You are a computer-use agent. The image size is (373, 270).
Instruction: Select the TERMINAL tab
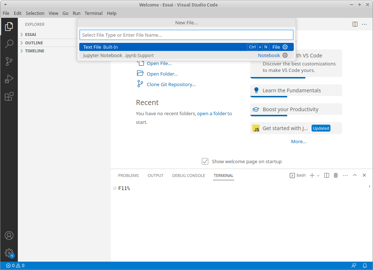coord(223,176)
